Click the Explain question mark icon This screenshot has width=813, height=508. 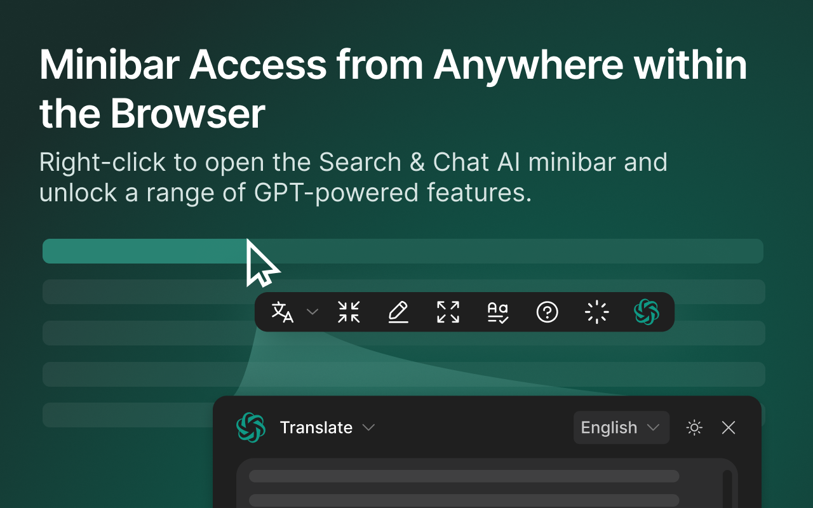click(547, 312)
